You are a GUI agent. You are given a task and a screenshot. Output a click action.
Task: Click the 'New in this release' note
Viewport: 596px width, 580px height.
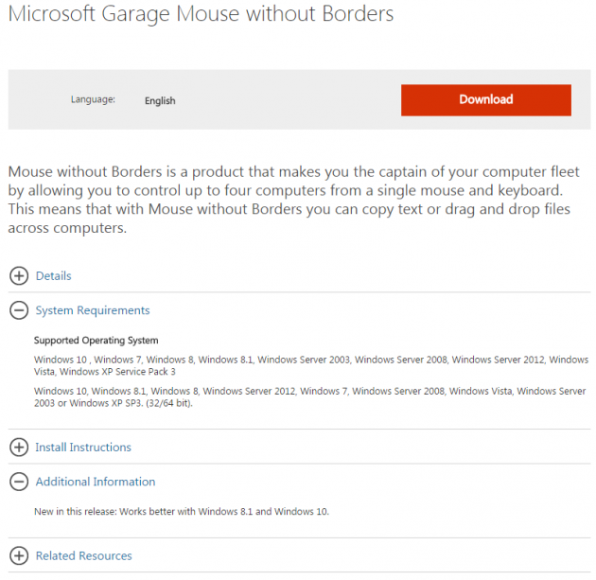[x=181, y=512]
